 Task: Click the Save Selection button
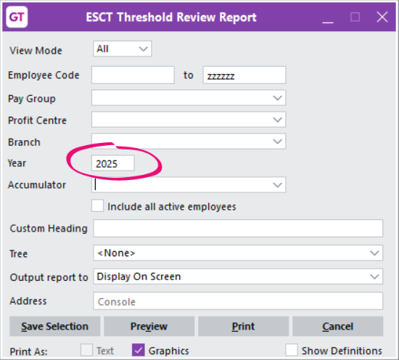point(54,327)
